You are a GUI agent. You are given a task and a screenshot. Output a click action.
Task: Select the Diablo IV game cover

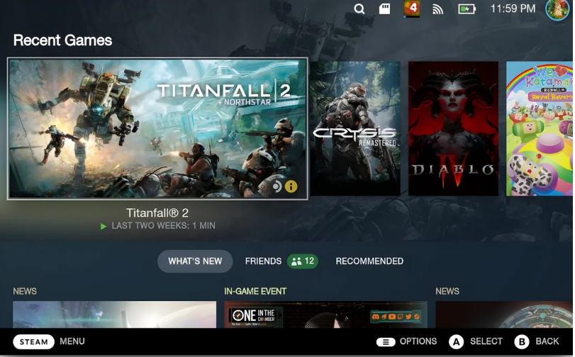click(x=453, y=129)
